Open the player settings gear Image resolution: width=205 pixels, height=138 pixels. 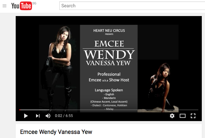coord(172,116)
